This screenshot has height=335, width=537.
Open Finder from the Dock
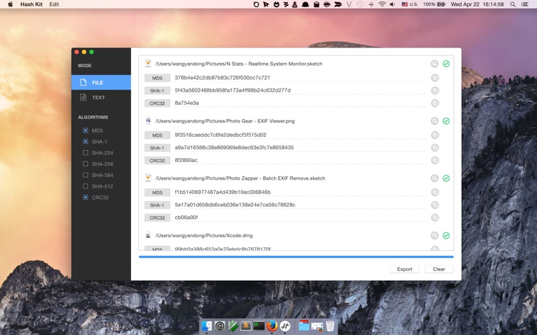click(207, 326)
